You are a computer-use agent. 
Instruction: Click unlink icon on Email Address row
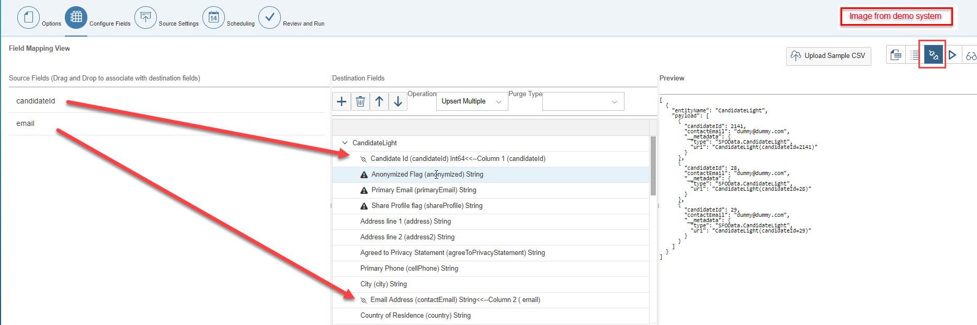click(363, 300)
